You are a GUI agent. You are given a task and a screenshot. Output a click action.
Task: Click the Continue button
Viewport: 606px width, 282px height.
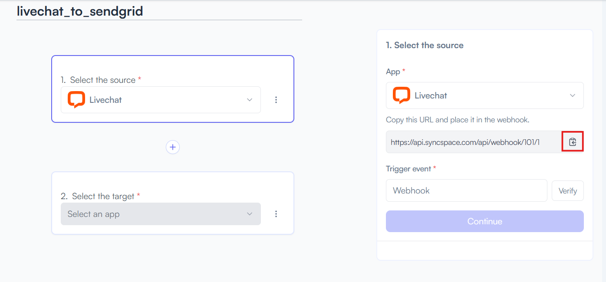point(485,221)
